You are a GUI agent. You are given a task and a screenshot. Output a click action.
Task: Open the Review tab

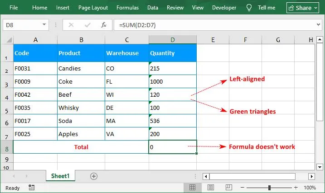(x=175, y=8)
